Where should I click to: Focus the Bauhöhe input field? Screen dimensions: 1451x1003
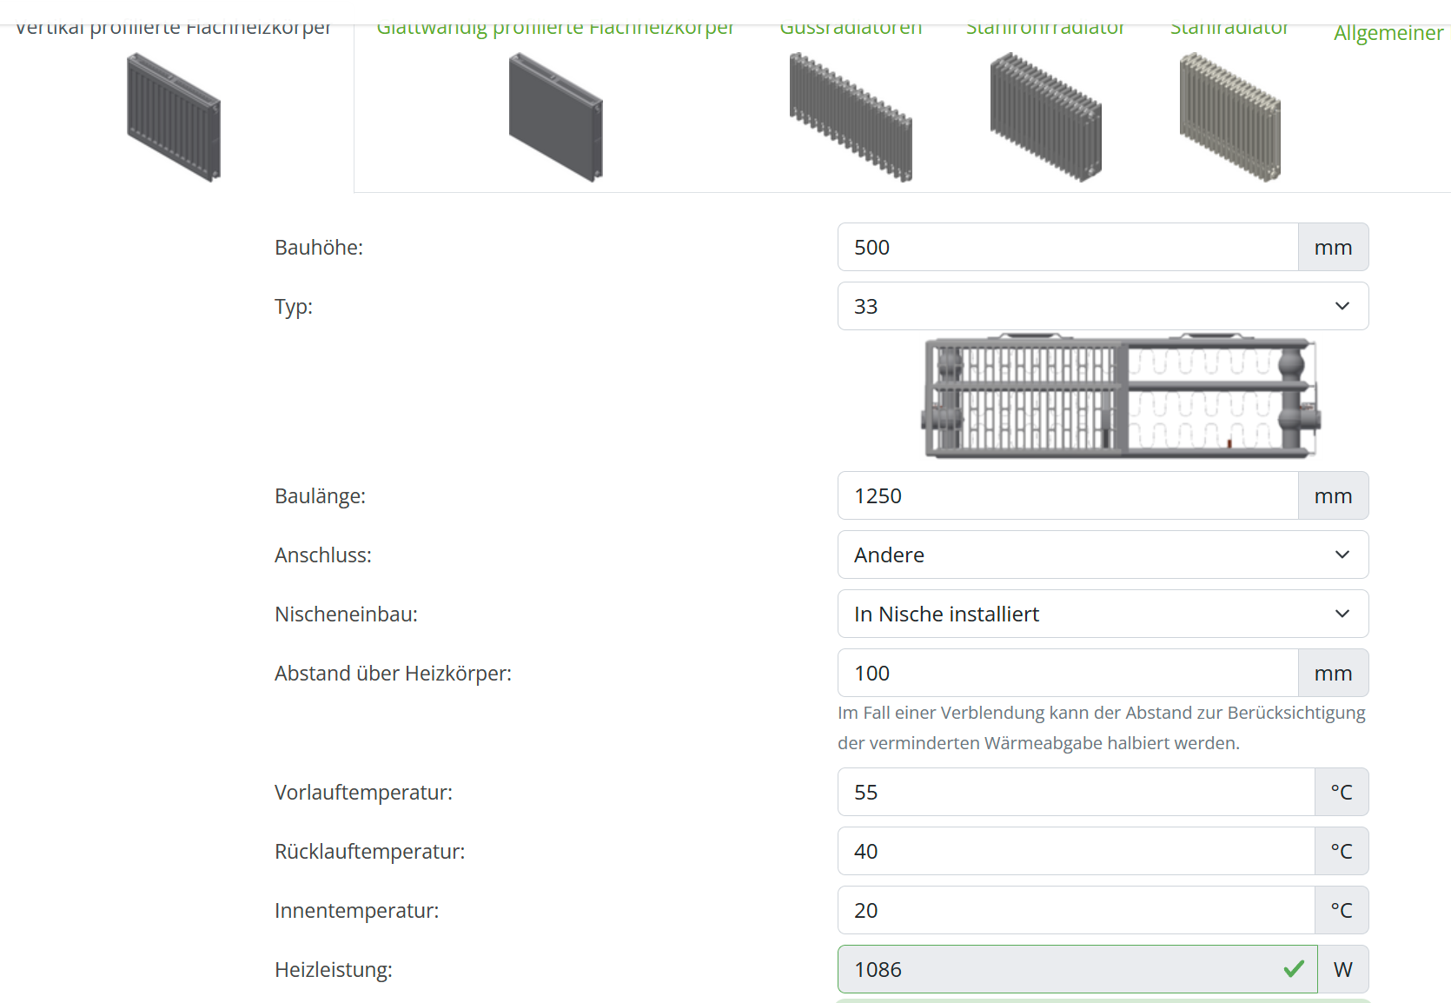point(1068,247)
